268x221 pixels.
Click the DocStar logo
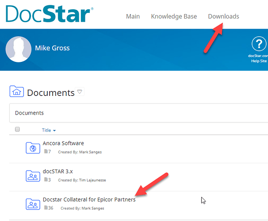[x=50, y=14]
